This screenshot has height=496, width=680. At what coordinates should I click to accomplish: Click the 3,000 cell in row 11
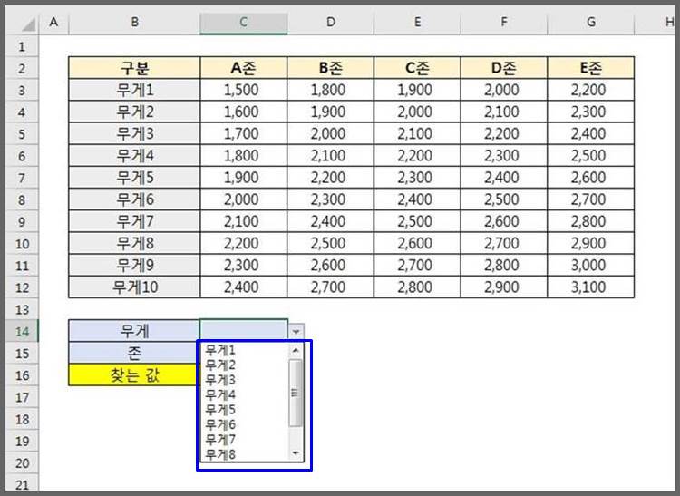[x=590, y=265]
